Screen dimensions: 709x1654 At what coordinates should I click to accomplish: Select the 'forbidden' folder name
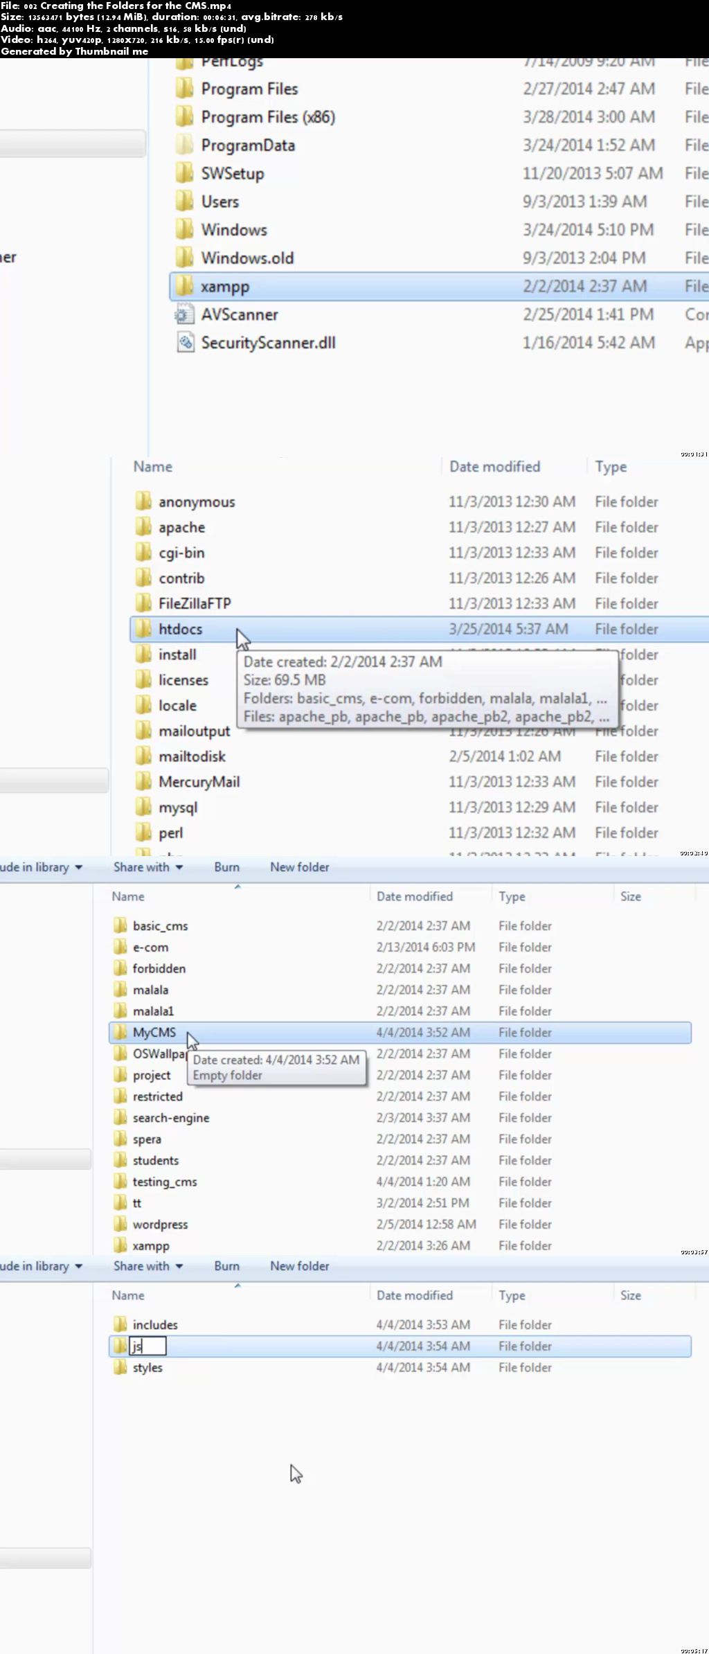click(159, 968)
